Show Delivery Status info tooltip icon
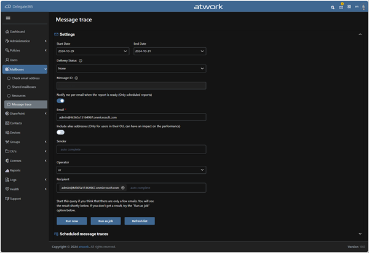Screen dimensions: 369x253 click(x=81, y=61)
